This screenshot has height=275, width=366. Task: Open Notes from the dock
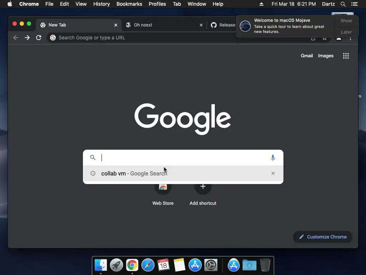[x=179, y=265]
